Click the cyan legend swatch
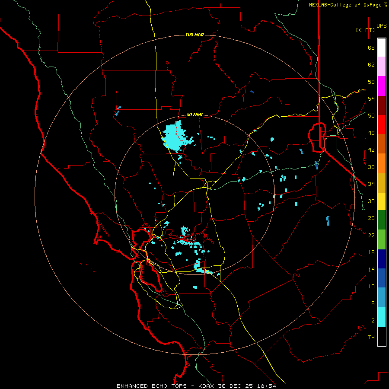Screen dimensions: 389x389 382,317
